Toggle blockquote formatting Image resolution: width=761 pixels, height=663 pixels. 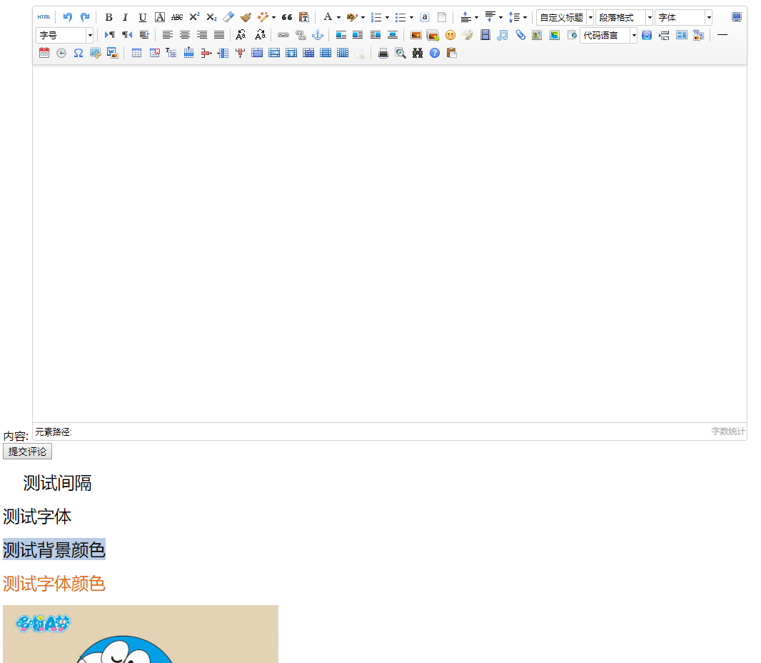(x=287, y=17)
